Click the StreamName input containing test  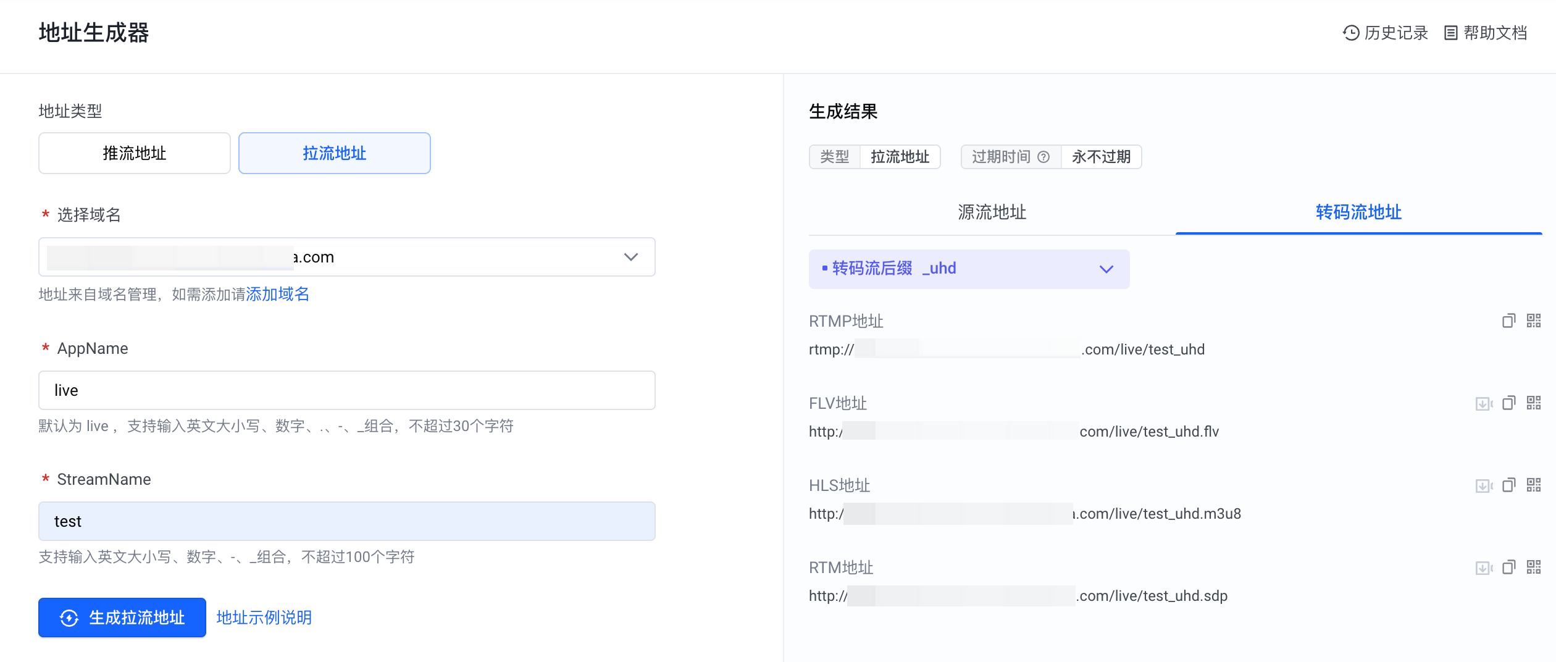click(x=347, y=521)
